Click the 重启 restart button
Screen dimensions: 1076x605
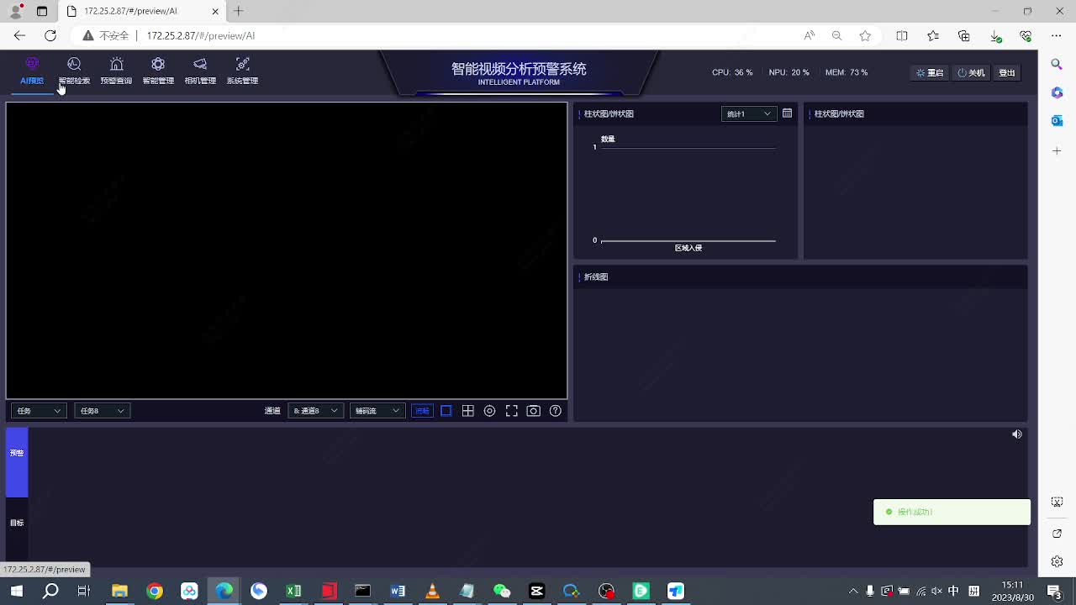tap(930, 73)
